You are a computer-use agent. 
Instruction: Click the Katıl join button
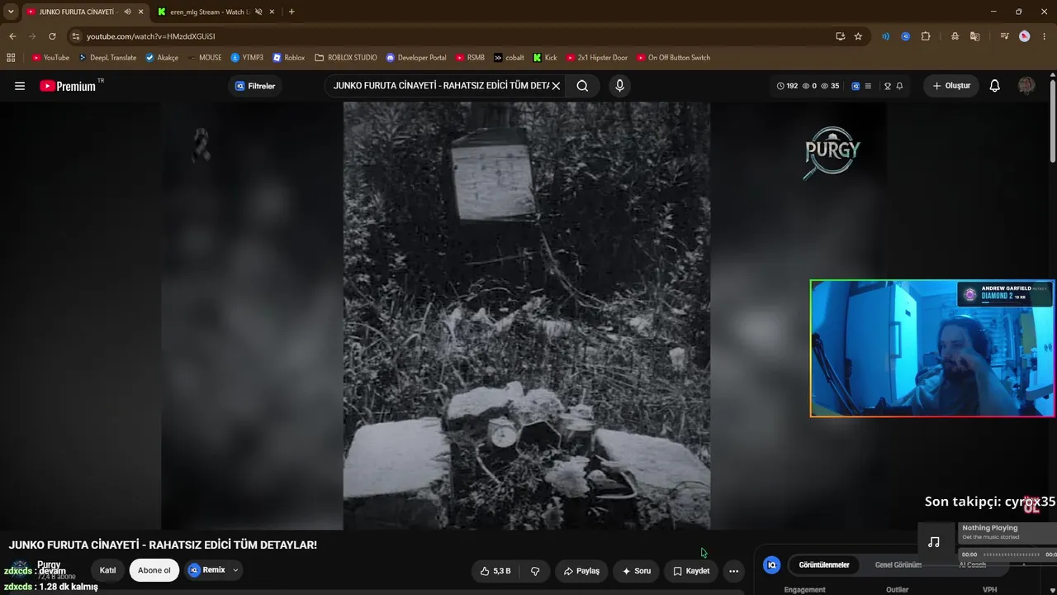point(107,570)
